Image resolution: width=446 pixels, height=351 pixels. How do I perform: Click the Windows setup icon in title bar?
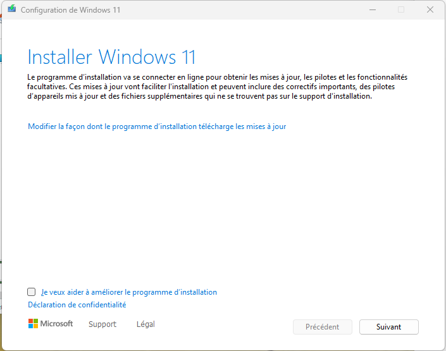coord(11,9)
